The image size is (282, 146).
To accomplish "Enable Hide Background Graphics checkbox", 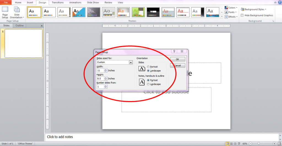I will (x=242, y=15).
